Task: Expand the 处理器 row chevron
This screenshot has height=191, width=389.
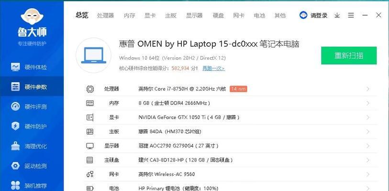Action: 367,89
